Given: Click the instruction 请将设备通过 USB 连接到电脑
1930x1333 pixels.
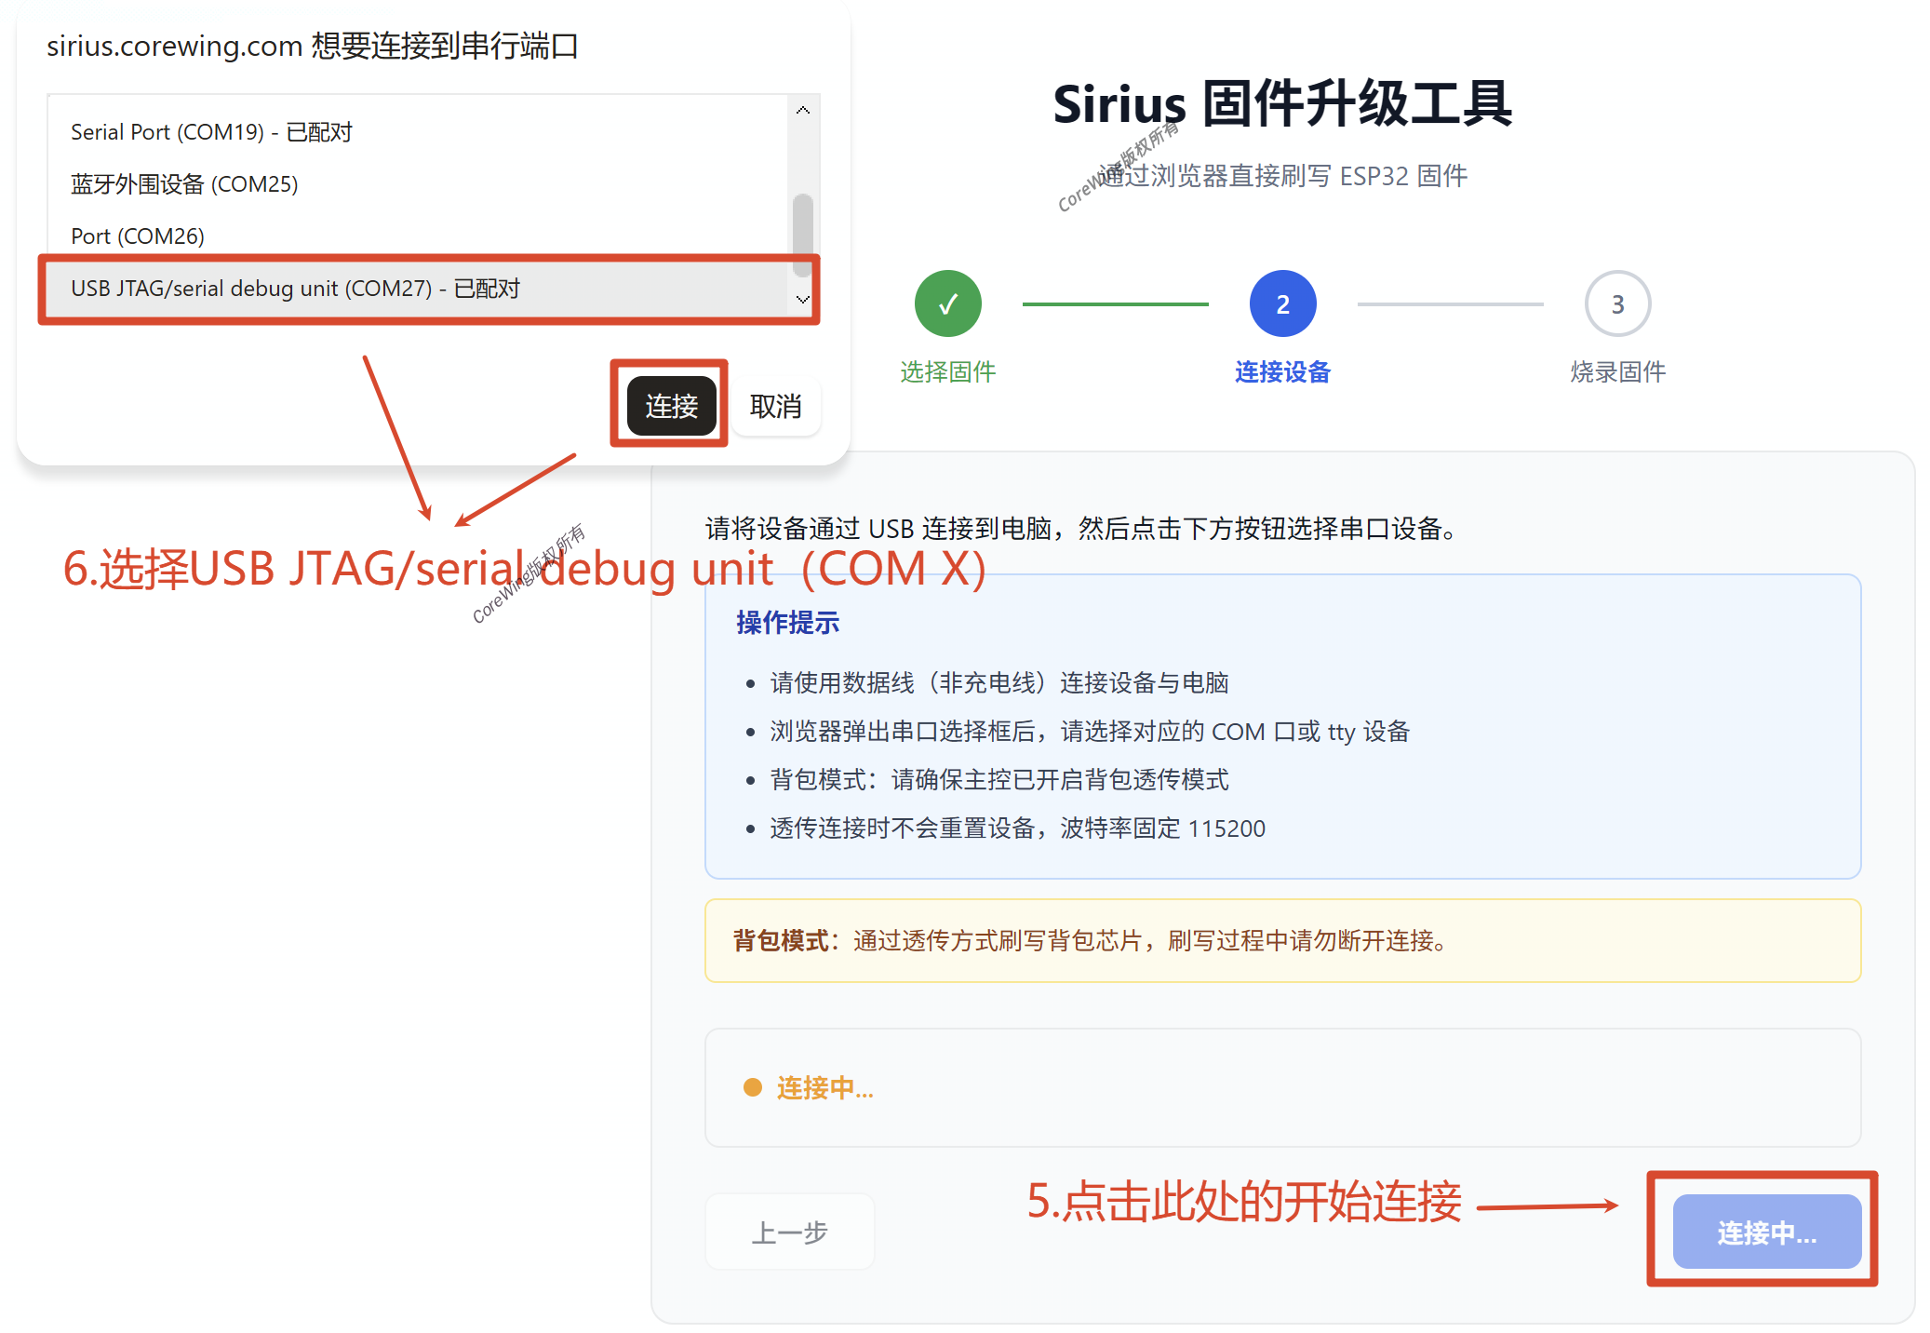Looking at the screenshot, I should click(1081, 529).
